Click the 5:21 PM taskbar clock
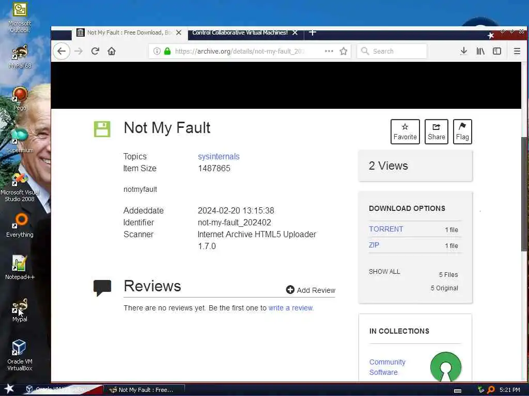529x396 pixels. click(509, 390)
